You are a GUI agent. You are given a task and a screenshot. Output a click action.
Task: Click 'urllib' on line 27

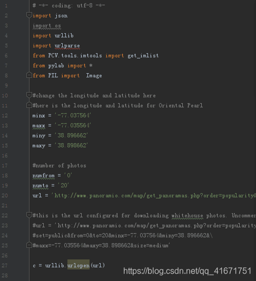[x=55, y=265]
